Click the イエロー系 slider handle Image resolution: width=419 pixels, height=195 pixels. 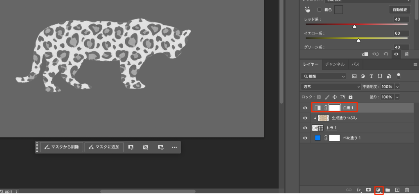358,40
